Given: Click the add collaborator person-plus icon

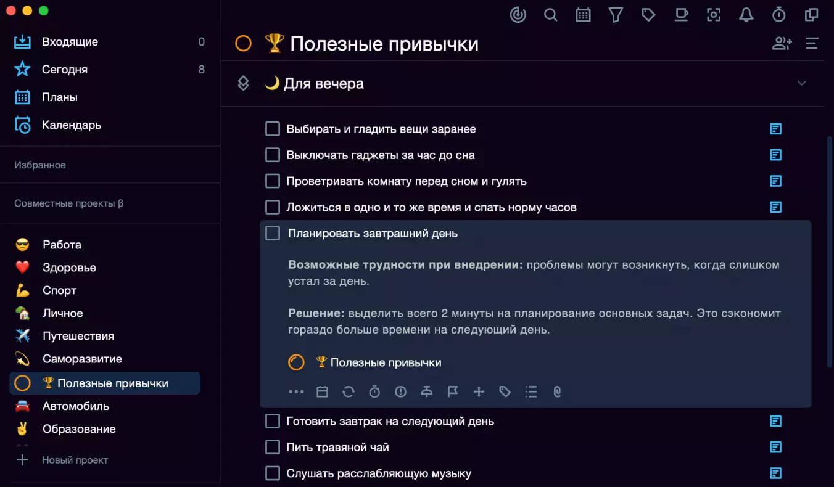Looking at the screenshot, I should tap(782, 43).
